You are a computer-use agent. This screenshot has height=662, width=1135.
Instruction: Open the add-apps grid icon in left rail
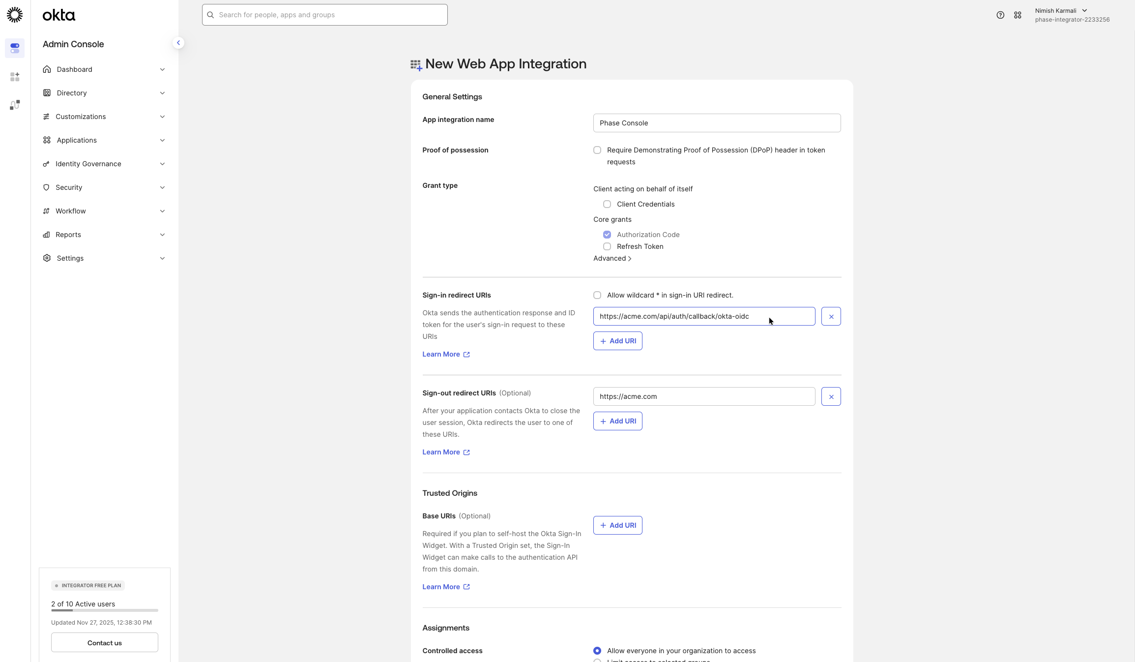click(15, 77)
